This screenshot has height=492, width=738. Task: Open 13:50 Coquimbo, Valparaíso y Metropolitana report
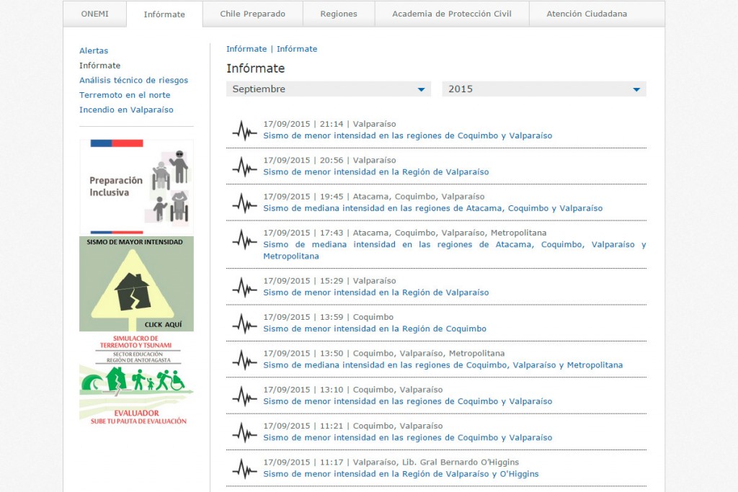pyautogui.click(x=443, y=365)
